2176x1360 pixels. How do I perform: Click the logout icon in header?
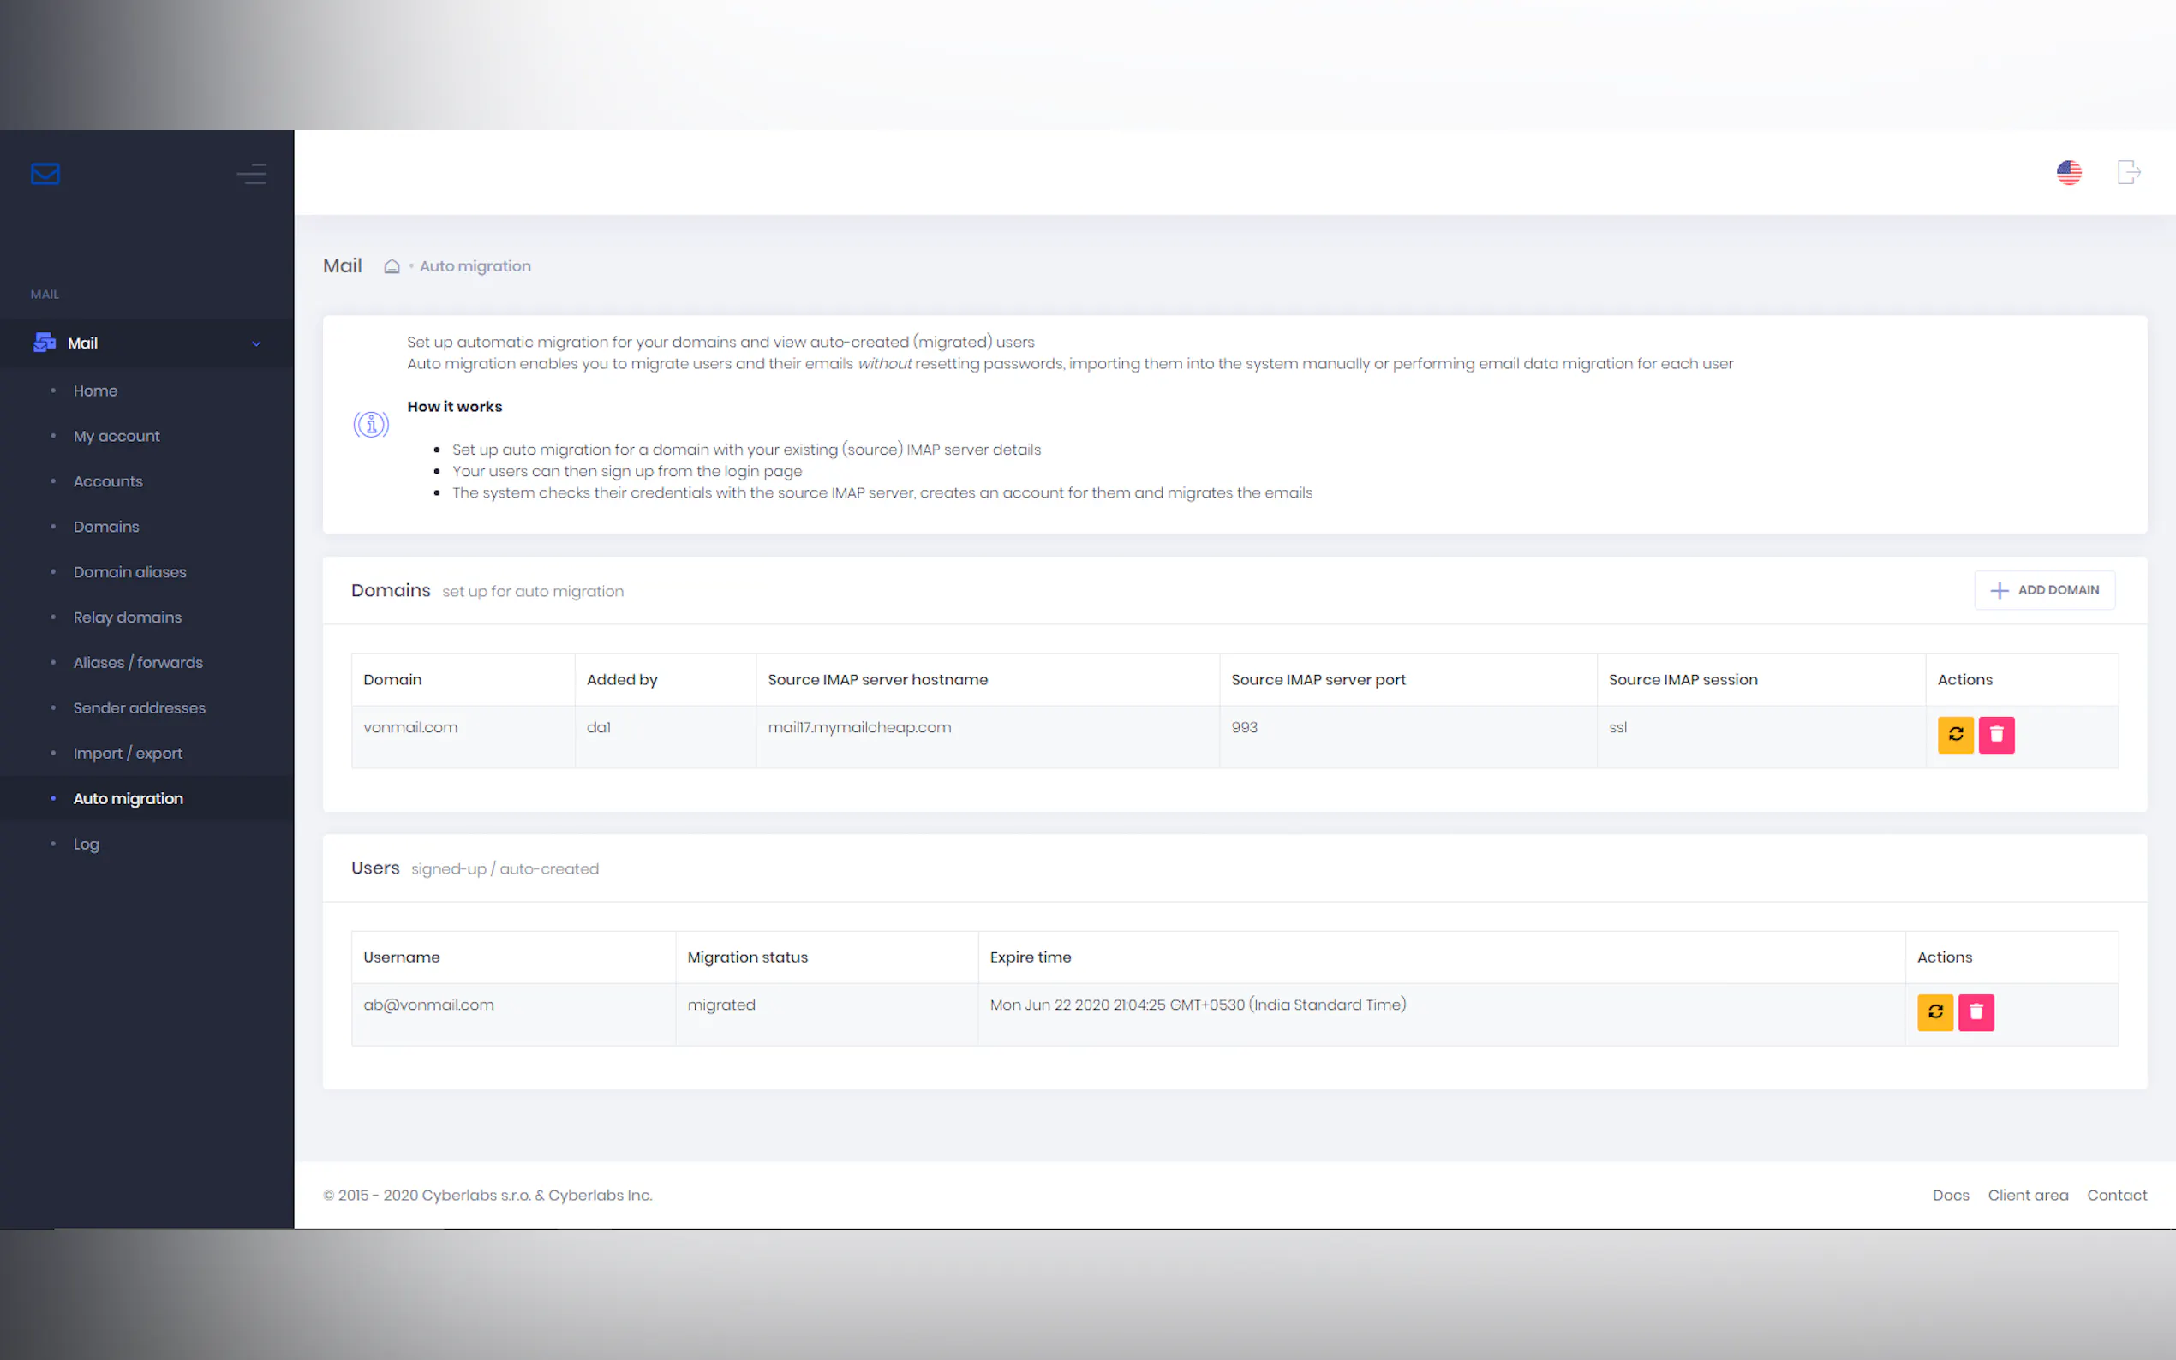pyautogui.click(x=2128, y=172)
